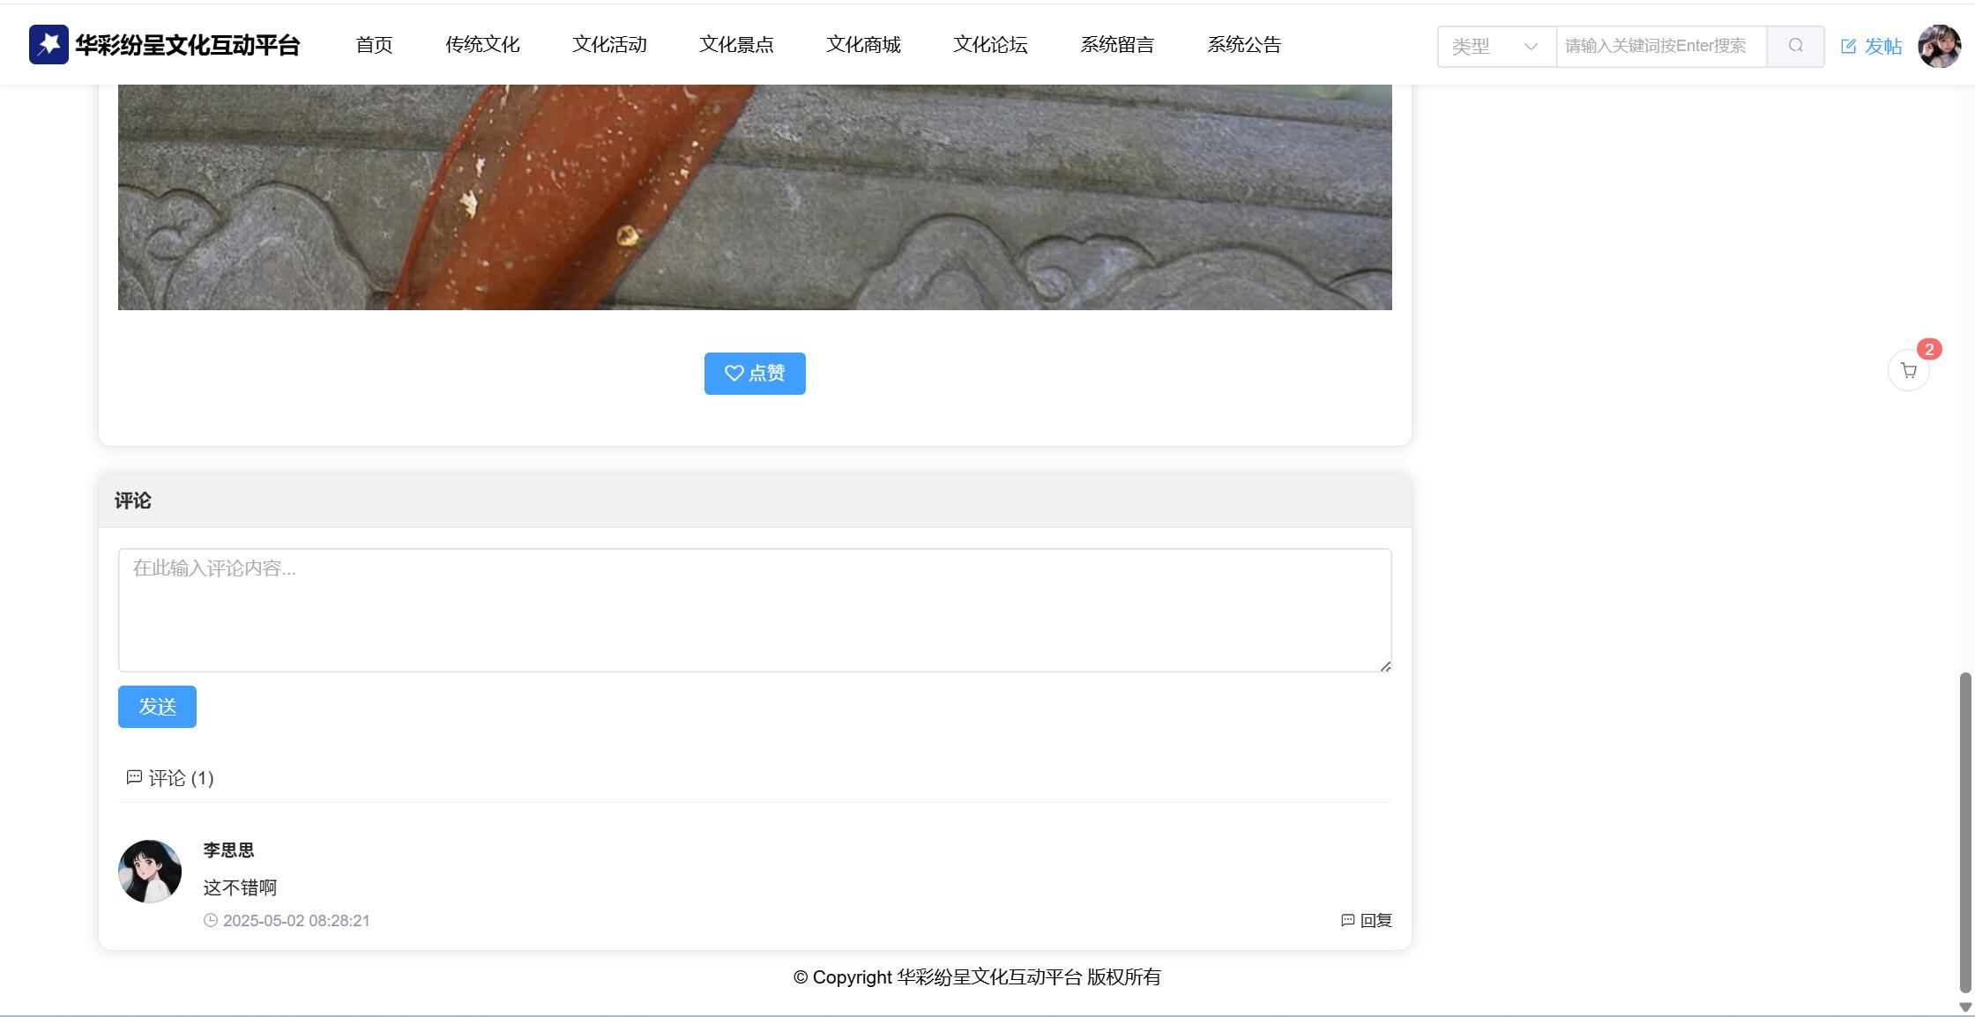
Task: Open 文化商城 shop menu
Action: (x=863, y=44)
